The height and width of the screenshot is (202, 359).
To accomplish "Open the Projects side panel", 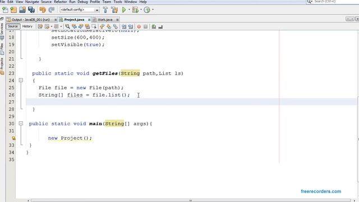I will pos(2,66).
